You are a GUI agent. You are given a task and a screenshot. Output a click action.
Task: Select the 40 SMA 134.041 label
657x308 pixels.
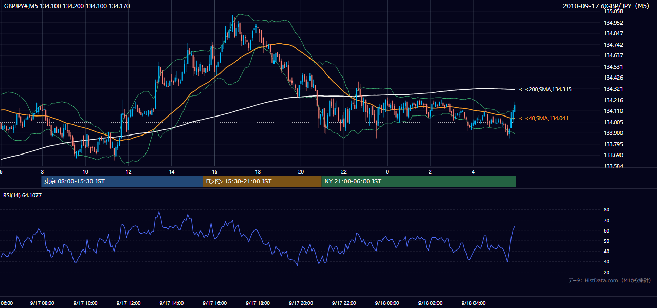545,118
